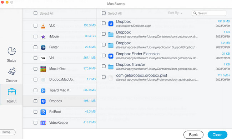Click the com.getdropbox.dropbox.plist file icon
The image size is (232, 139).
point(111,78)
